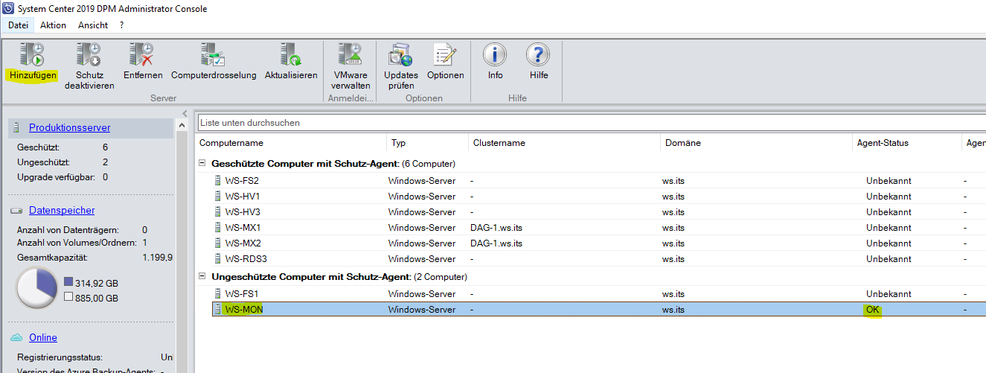Sort by the Domäne column header
Viewport: 986px width, 373px height.
pos(683,143)
